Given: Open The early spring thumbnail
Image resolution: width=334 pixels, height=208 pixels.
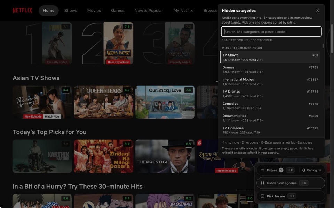Looking at the screenshot, I should [x=42, y=102].
